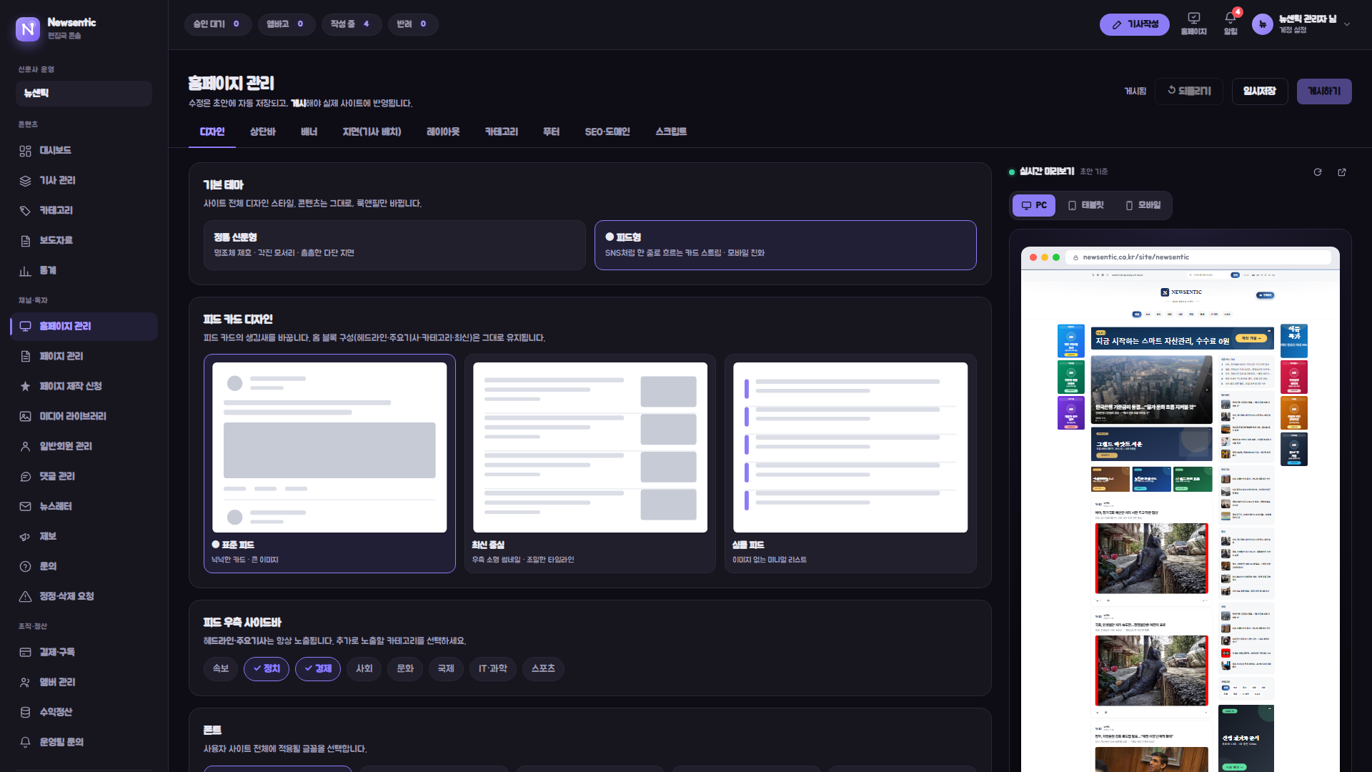Click the 결제·구독 card icon
The width and height of the screenshot is (1372, 772).
point(25,653)
